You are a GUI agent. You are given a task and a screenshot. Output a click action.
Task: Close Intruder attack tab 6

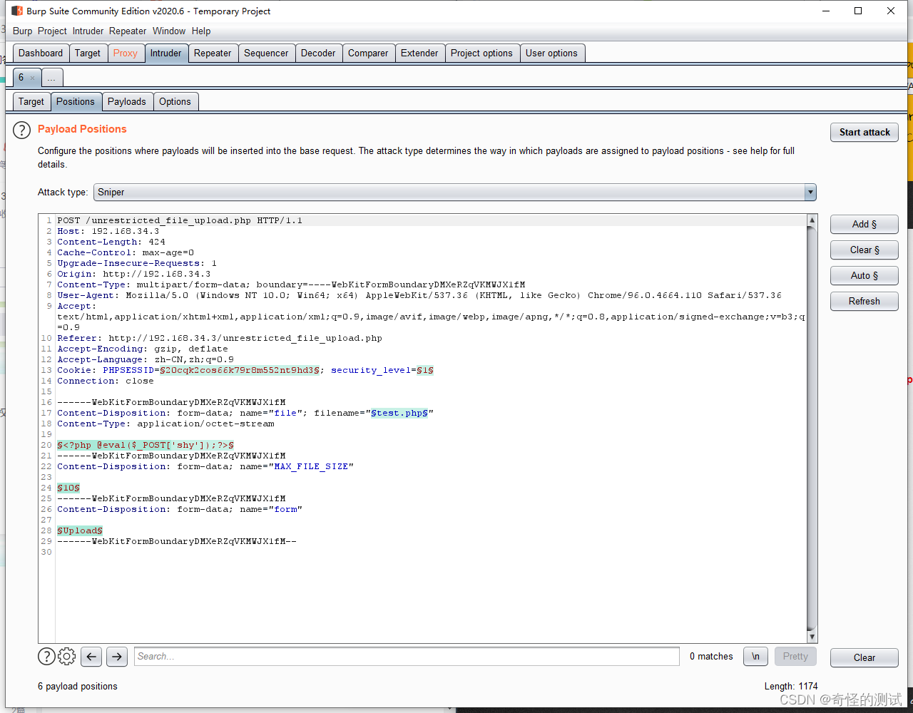coord(32,78)
